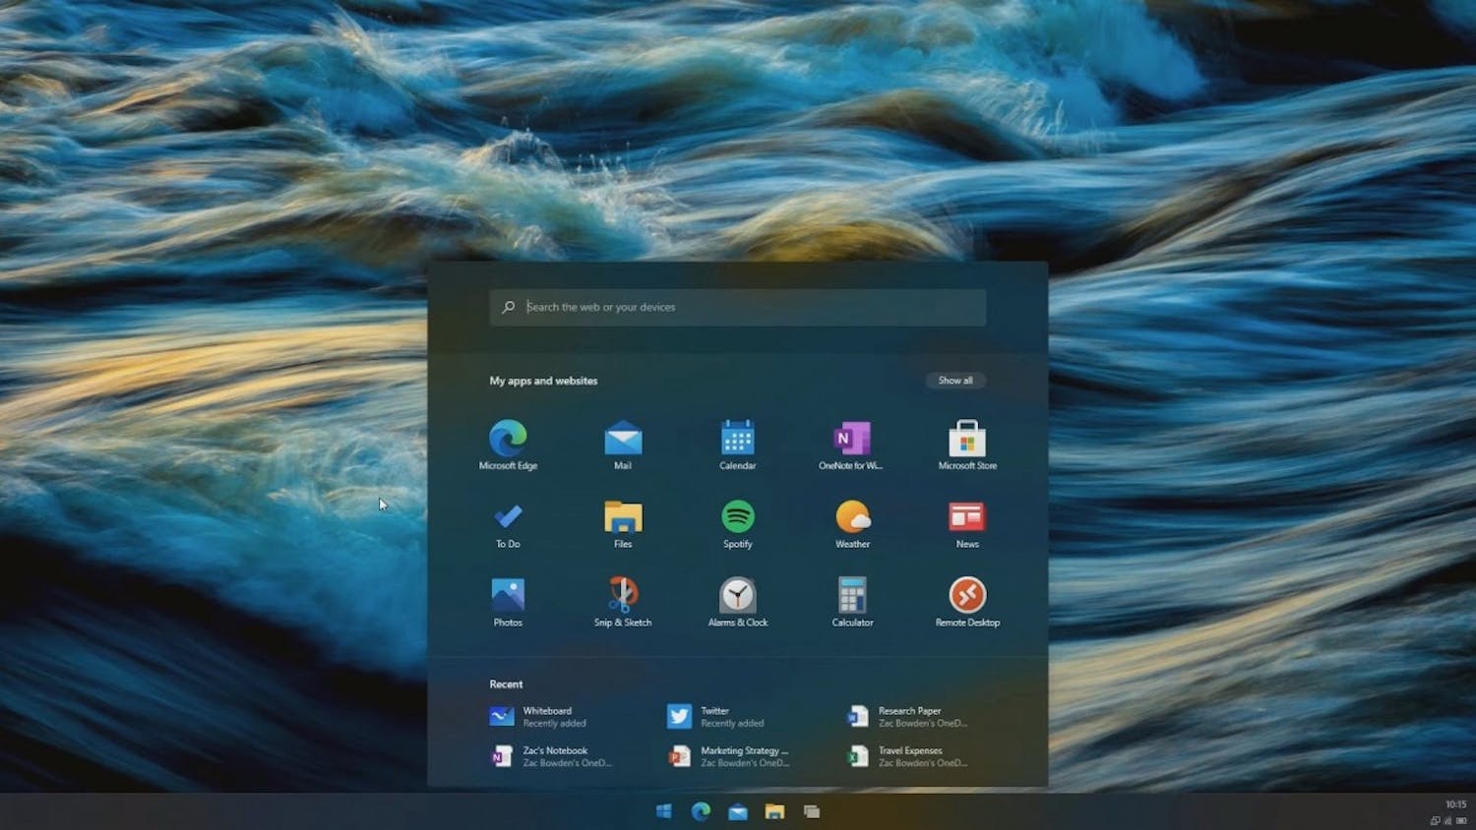Image resolution: width=1476 pixels, height=830 pixels.
Task: Click the File Explorer icon on the taskbar
Action: tap(774, 812)
